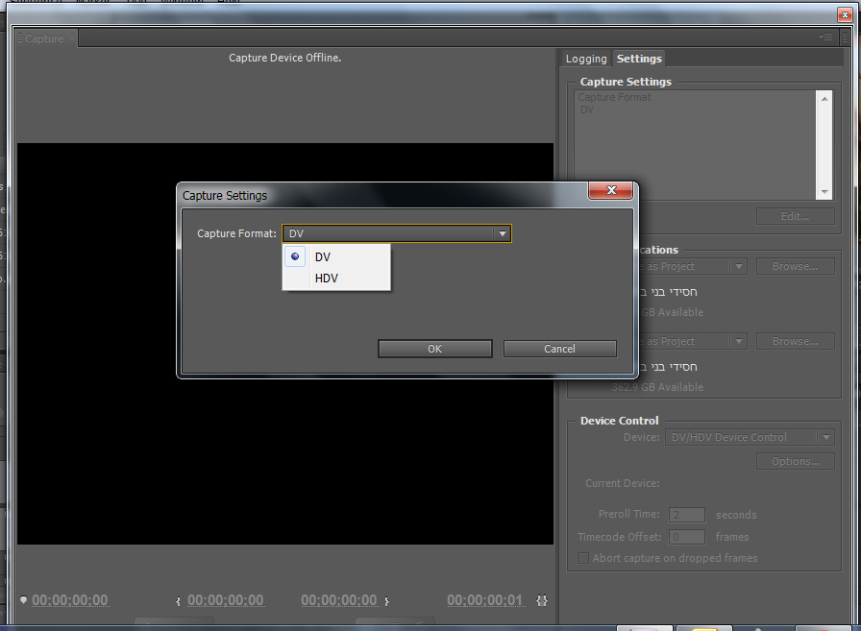
Task: Click the Preroll Time input field
Action: [686, 515]
